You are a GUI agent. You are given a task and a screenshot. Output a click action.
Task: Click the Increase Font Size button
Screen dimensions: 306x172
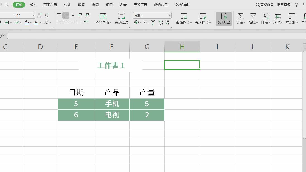pos(40,15)
